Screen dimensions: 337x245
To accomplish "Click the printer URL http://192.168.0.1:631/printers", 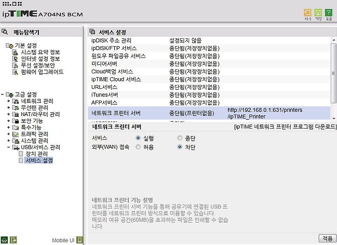I will pyautogui.click(x=265, y=113).
